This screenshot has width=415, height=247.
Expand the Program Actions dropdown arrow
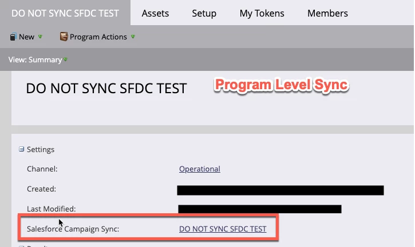[133, 37]
